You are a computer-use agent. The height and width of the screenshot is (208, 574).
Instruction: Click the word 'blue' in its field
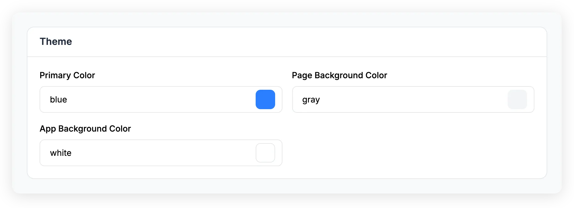pos(59,99)
